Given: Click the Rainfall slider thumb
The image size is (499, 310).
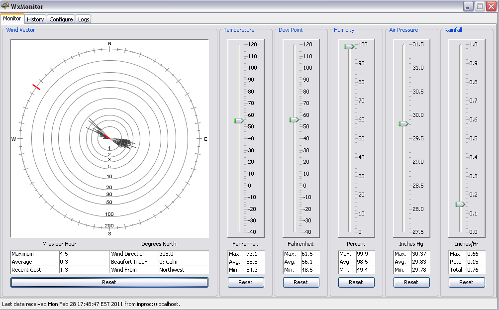Looking at the screenshot, I should [x=460, y=204].
